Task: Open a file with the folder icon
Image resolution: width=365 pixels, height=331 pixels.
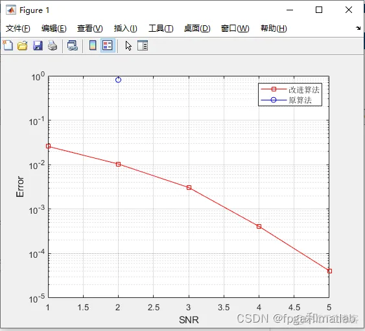Action: coord(23,45)
